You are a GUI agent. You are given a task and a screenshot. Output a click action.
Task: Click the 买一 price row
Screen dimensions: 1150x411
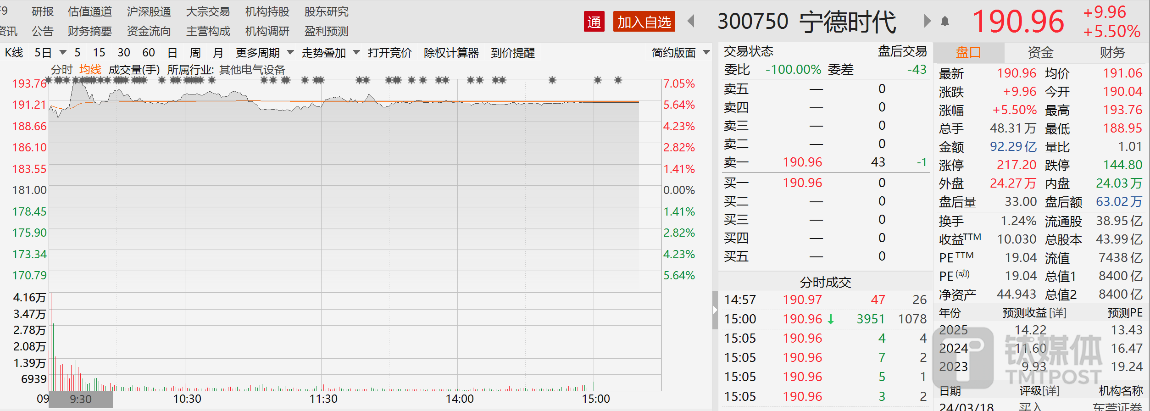point(825,183)
